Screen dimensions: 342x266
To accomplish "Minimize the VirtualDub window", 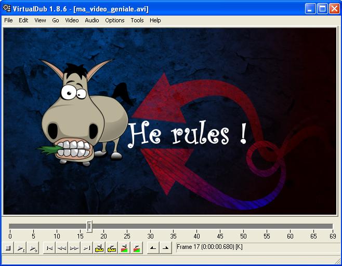I will click(310, 9).
